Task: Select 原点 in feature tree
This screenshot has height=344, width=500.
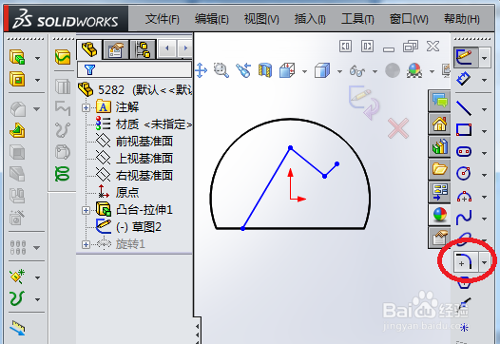Action: [118, 192]
